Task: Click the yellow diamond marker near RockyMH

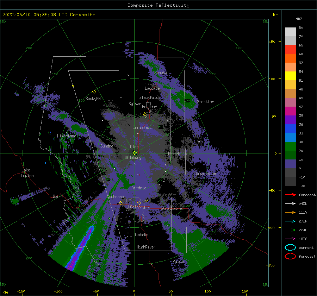Action: point(94,92)
